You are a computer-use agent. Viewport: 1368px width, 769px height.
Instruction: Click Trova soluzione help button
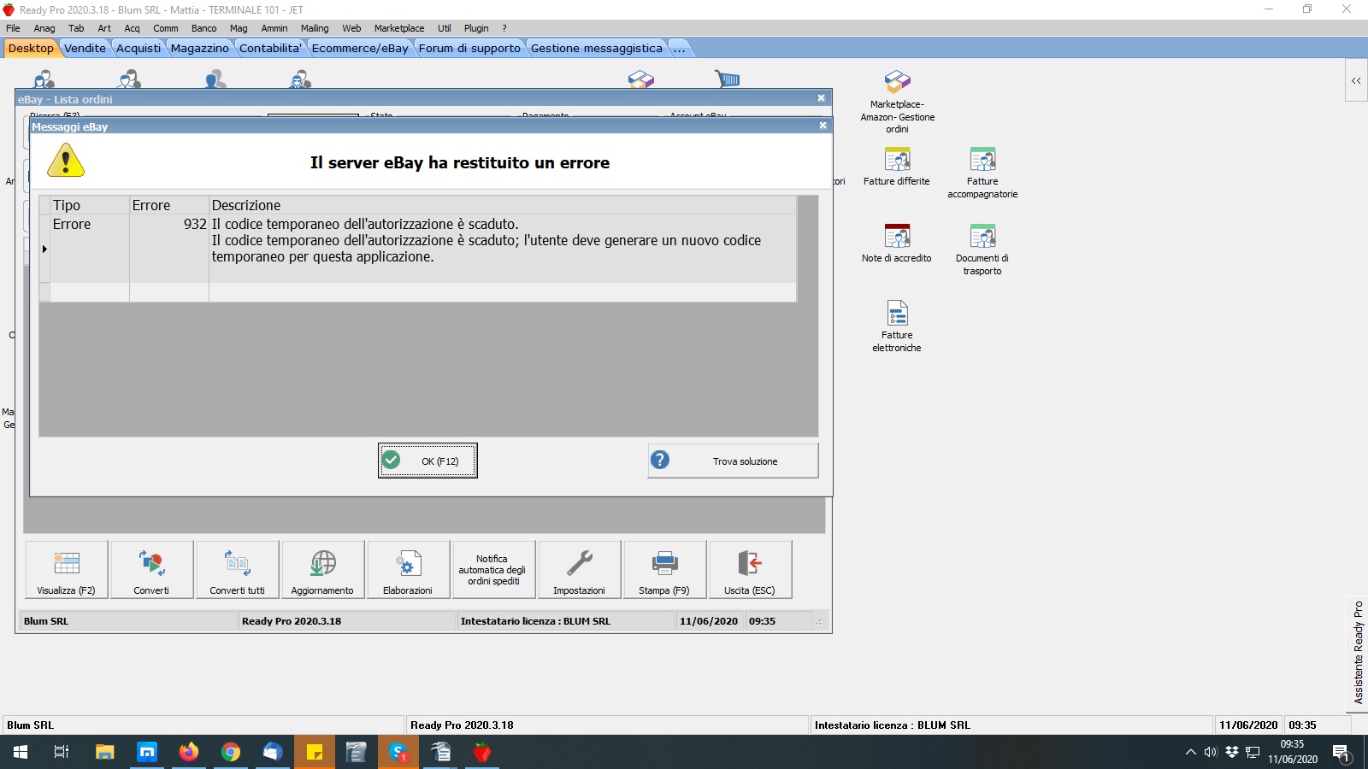pyautogui.click(x=733, y=461)
